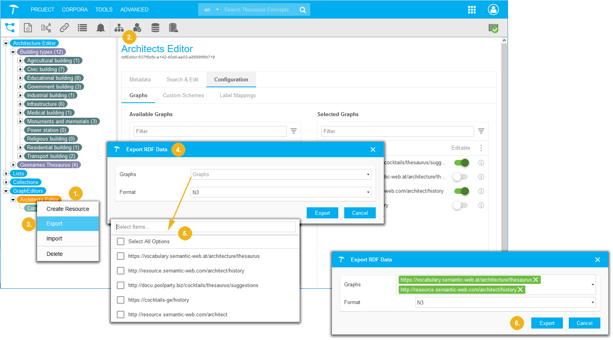Open the user with gear settings icon
Viewport: 613px width, 340px height.
[137, 28]
